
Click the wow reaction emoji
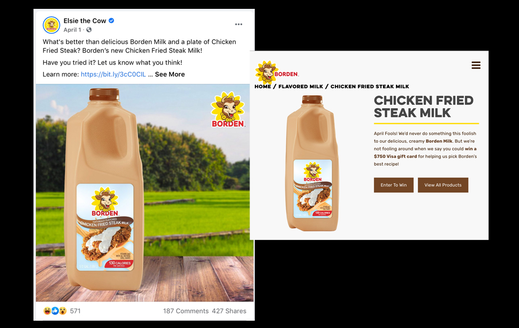pyautogui.click(x=63, y=311)
